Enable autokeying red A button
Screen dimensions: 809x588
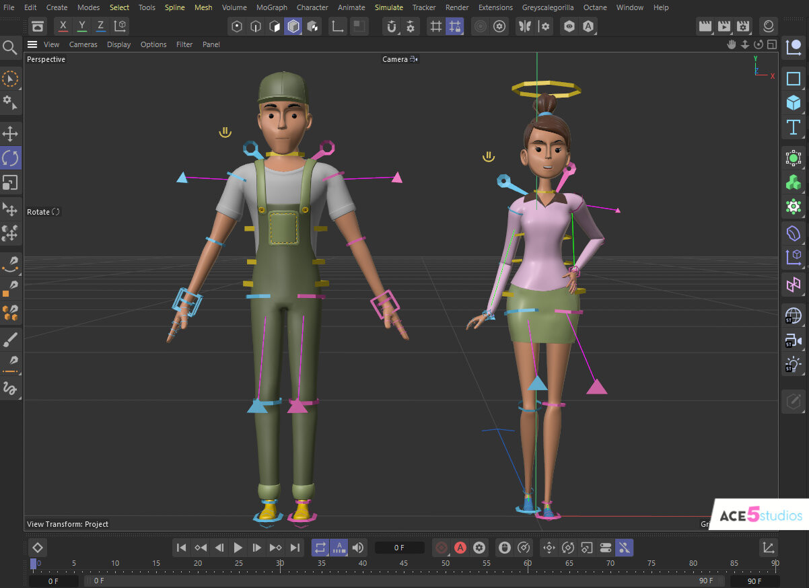pos(460,548)
